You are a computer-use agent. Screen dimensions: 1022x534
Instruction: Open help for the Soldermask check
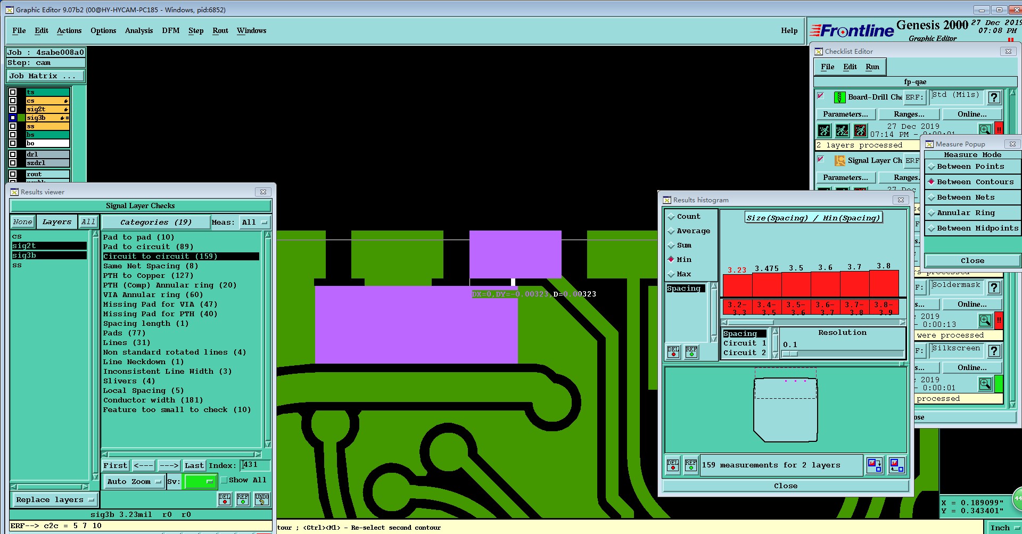pyautogui.click(x=994, y=287)
